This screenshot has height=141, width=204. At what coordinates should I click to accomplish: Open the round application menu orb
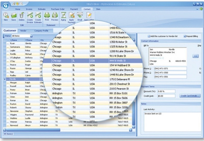click(5, 6)
